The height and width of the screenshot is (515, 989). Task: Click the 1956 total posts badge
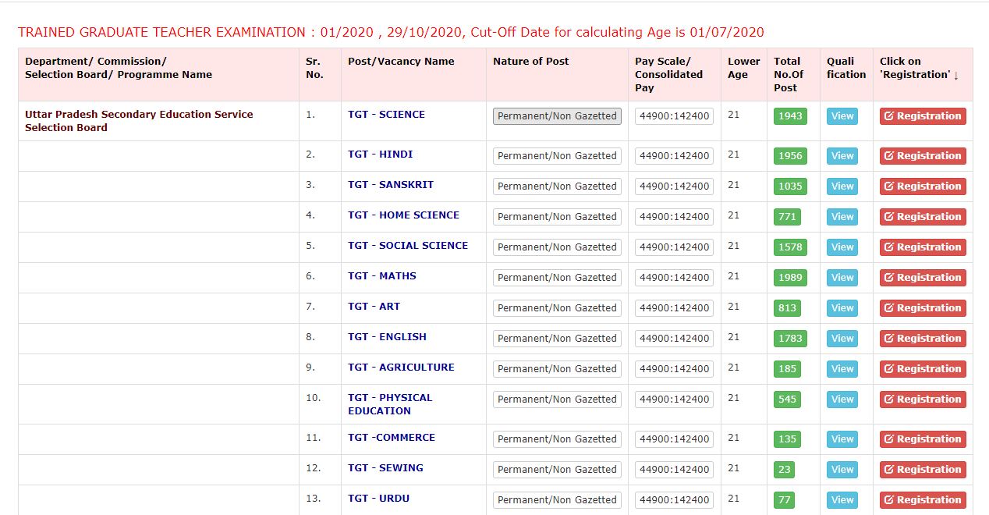(790, 156)
